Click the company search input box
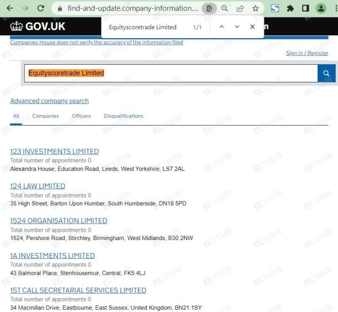The image size is (338, 312). [171, 73]
